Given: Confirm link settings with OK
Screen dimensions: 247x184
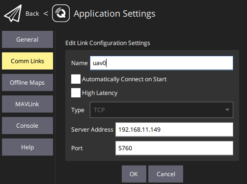Looking at the screenshot, I should [134, 174].
